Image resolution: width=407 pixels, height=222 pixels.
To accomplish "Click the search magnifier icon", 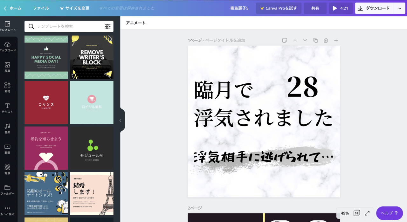I will tap(31, 26).
